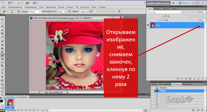Switch to the Навигатор tab
This screenshot has width=207, height=112.
pyautogui.click(x=187, y=84)
